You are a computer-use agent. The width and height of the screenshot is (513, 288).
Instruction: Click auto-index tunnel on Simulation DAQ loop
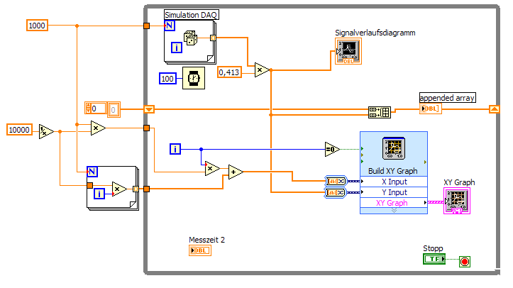(x=213, y=38)
